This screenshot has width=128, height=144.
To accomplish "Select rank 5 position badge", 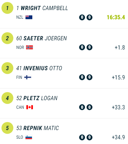I will coord(7,128).
